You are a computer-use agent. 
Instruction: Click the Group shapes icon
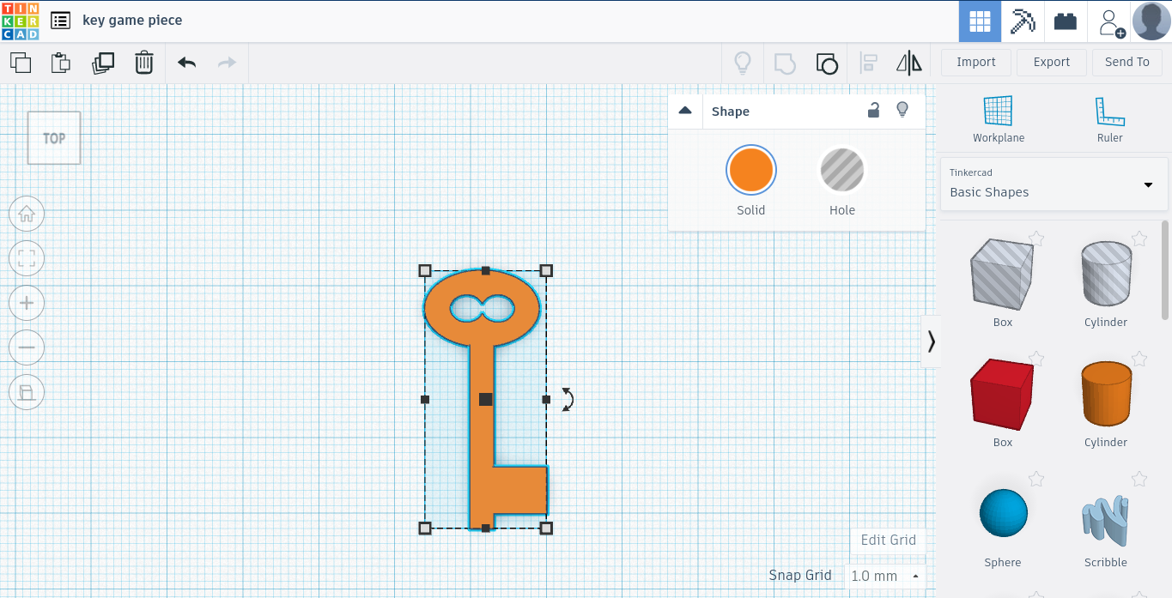click(785, 63)
